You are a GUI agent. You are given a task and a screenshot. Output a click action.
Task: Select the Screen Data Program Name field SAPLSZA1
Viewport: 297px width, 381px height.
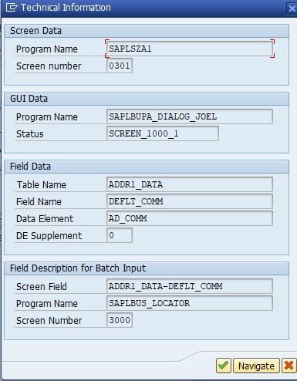pyautogui.click(x=190, y=49)
